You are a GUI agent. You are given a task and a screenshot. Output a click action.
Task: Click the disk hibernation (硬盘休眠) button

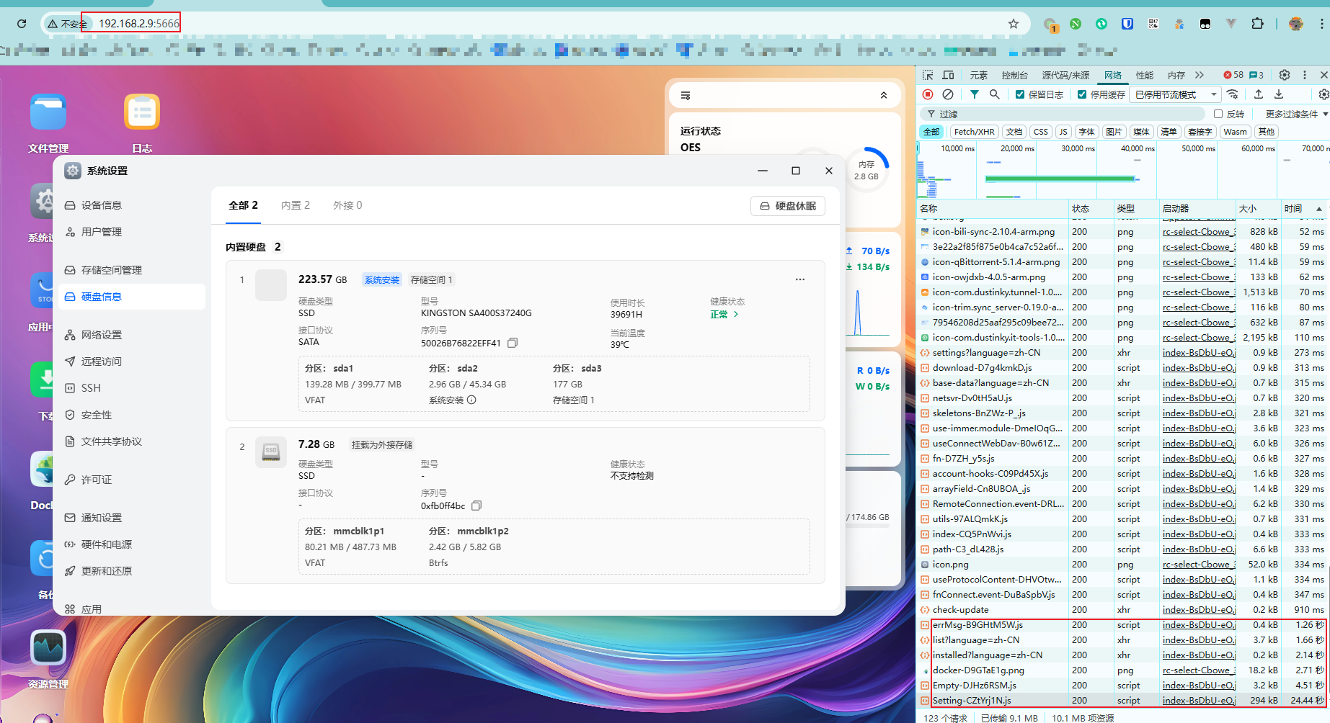787,206
